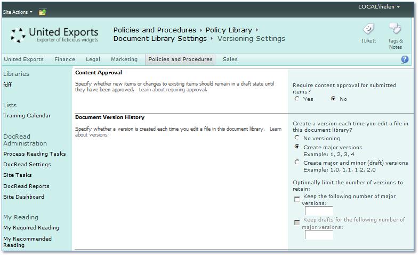The height and width of the screenshot is (256, 419).
Task: Click the major versions number input field
Action: coord(318,211)
